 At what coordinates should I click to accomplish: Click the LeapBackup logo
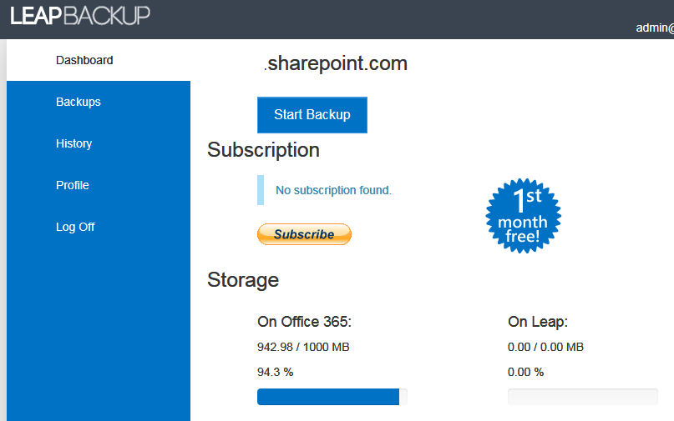pyautogui.click(x=80, y=15)
